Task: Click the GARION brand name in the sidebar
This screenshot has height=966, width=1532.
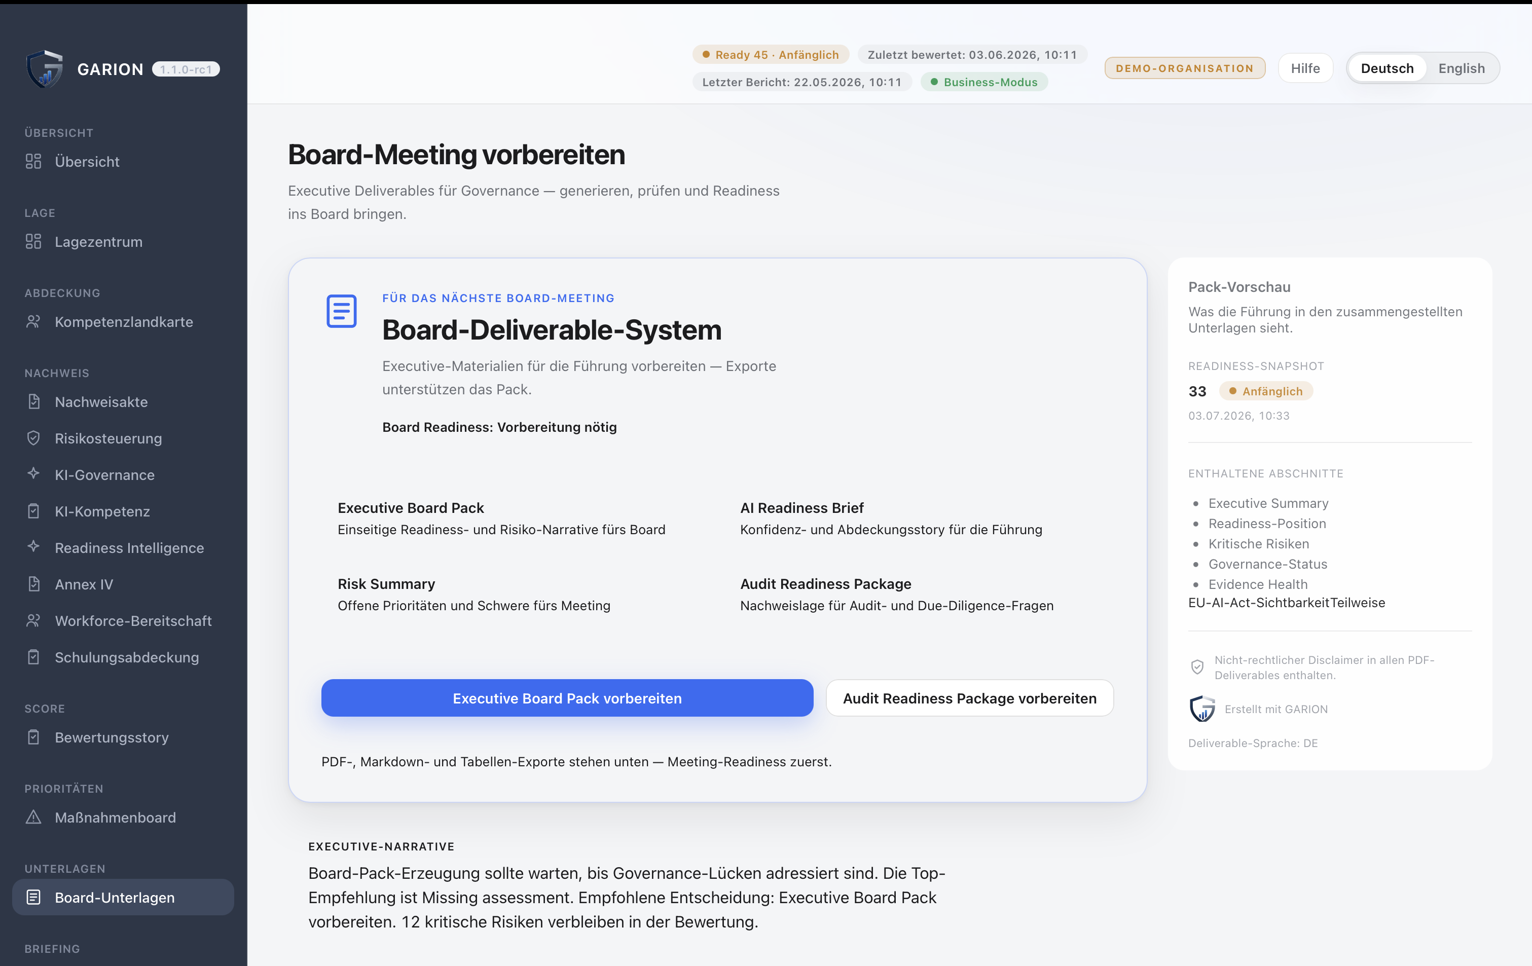Action: coord(110,69)
